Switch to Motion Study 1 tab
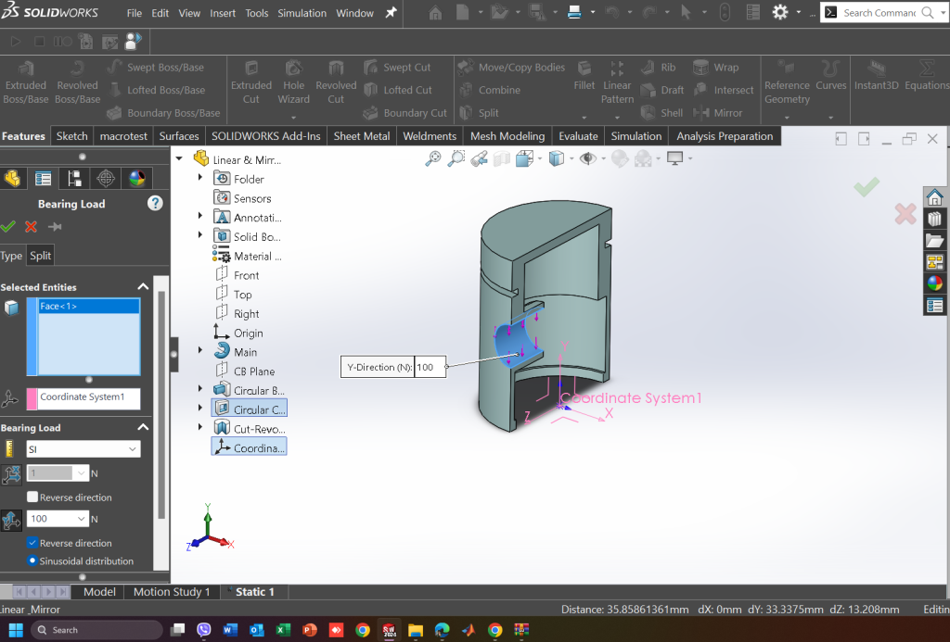Image resolution: width=950 pixels, height=642 pixels. coord(172,592)
